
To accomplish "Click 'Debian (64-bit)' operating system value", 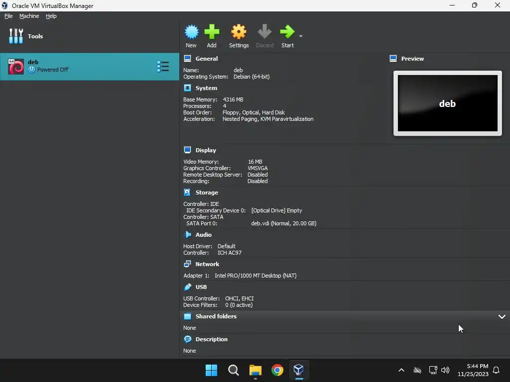I will coord(252,77).
